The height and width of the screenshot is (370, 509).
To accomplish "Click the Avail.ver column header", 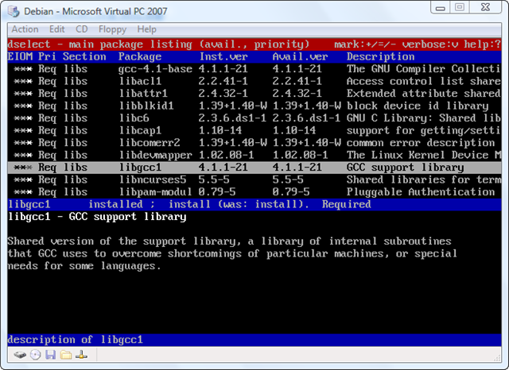I will tap(301, 56).
